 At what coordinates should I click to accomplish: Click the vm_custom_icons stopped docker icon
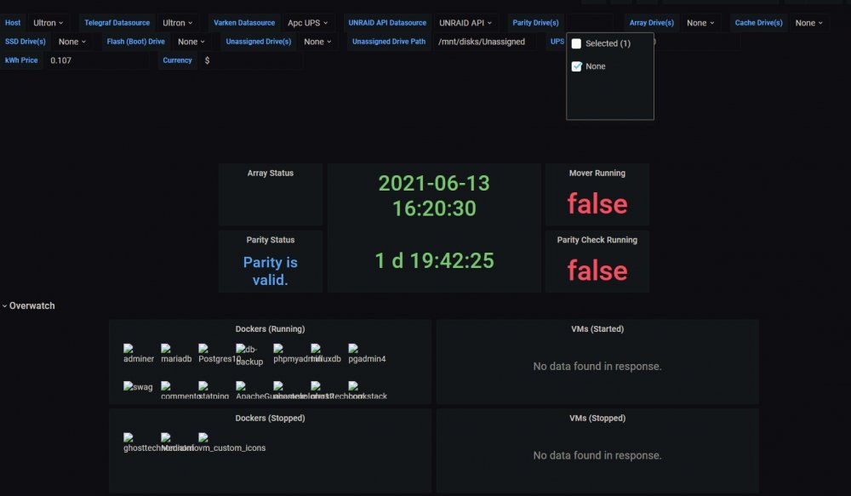(x=203, y=437)
